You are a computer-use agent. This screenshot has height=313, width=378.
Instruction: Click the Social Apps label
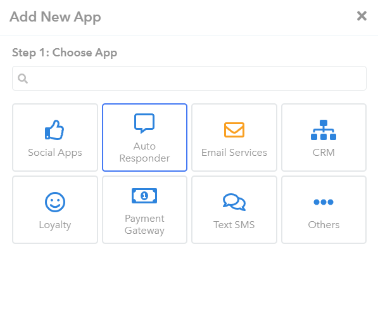click(x=55, y=153)
